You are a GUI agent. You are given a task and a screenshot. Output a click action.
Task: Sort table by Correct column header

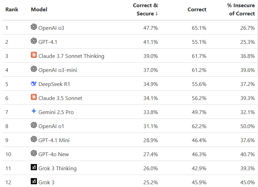197,10
